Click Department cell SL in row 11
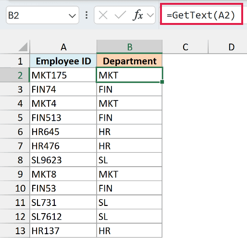Screen dimensions: 247x238 pos(130,202)
